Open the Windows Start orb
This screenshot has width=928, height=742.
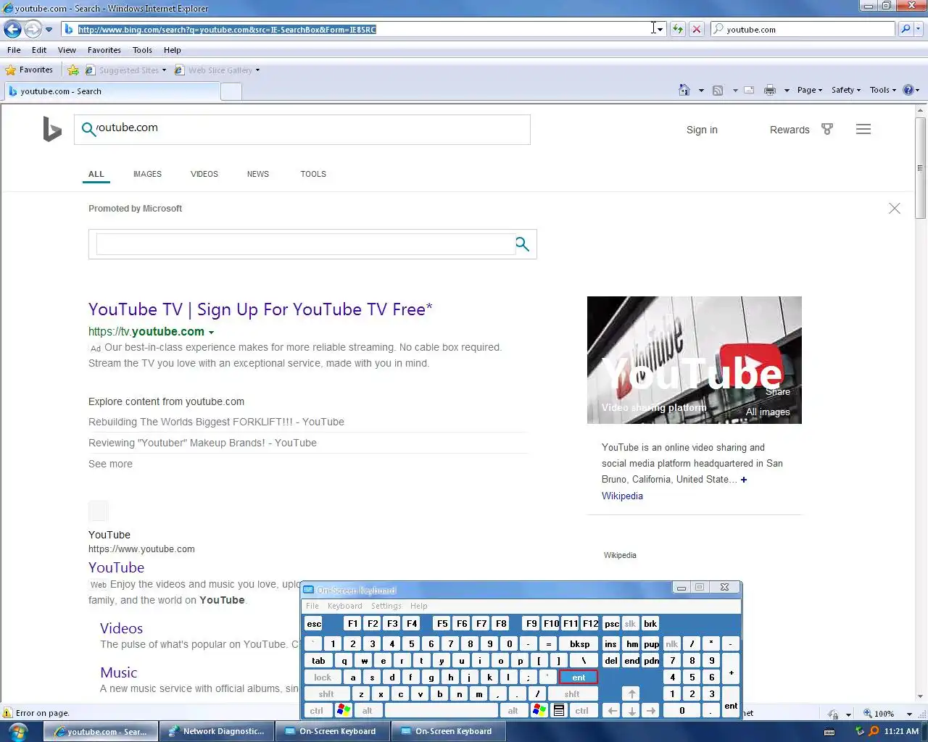tap(18, 731)
